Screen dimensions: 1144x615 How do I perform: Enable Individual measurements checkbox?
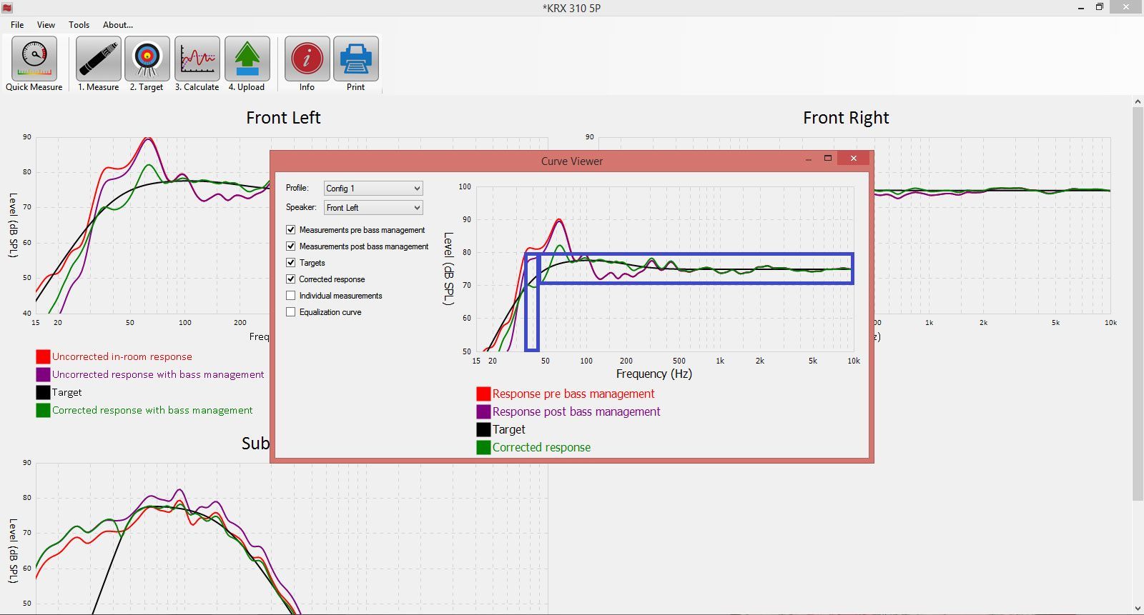point(291,296)
